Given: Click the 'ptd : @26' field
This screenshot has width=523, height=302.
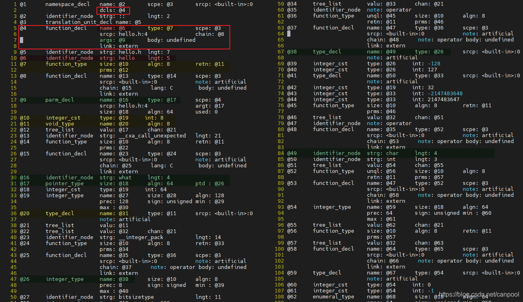Looking at the screenshot, I should 210,183.
